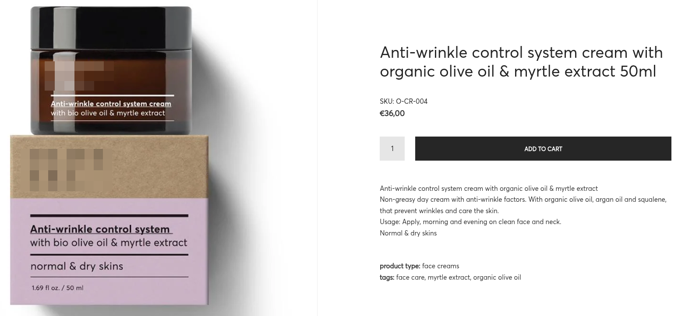Click the product title heading
The width and height of the screenshot is (685, 316).
point(521,62)
